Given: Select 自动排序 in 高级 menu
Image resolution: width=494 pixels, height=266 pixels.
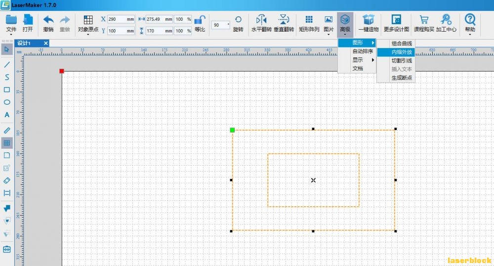Looking at the screenshot, I should [362, 51].
